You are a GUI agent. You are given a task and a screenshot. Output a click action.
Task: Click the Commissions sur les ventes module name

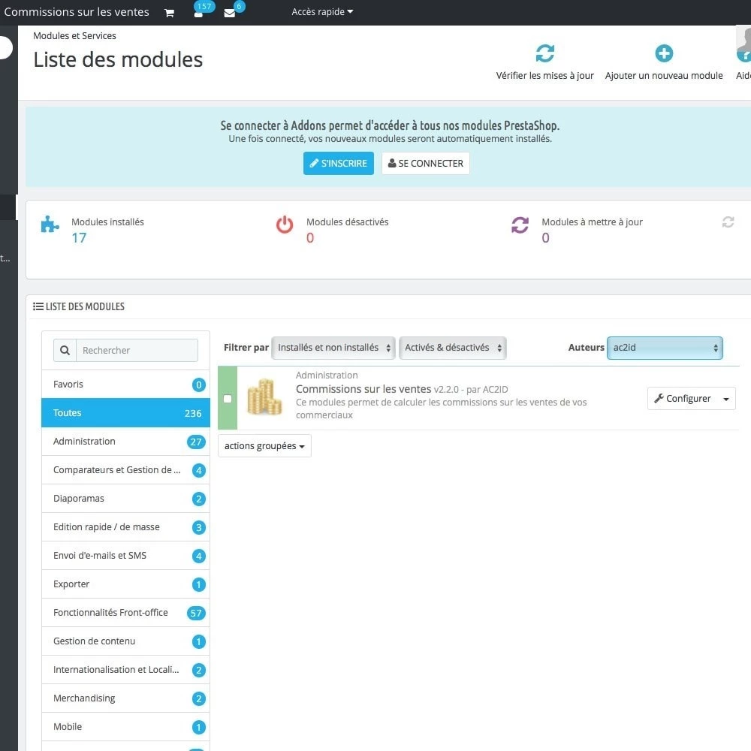tap(363, 389)
